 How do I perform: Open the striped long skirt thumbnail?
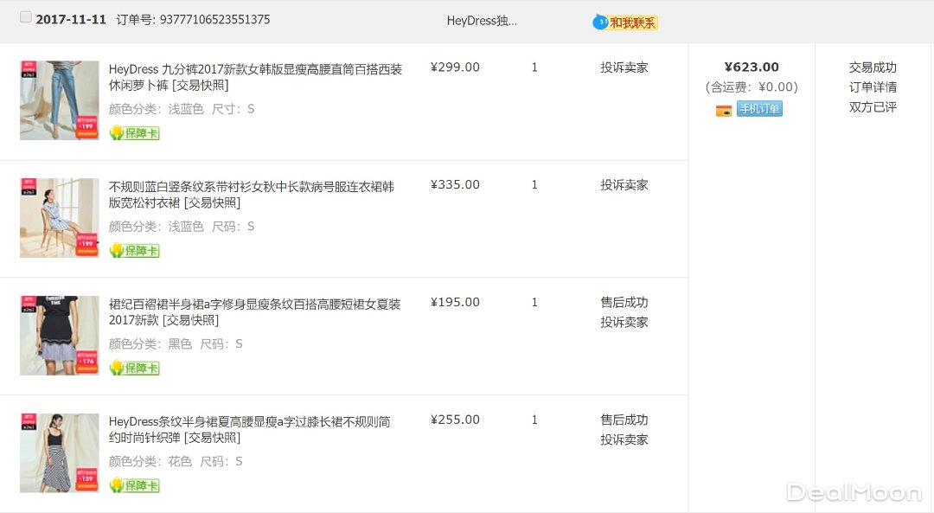[60, 453]
